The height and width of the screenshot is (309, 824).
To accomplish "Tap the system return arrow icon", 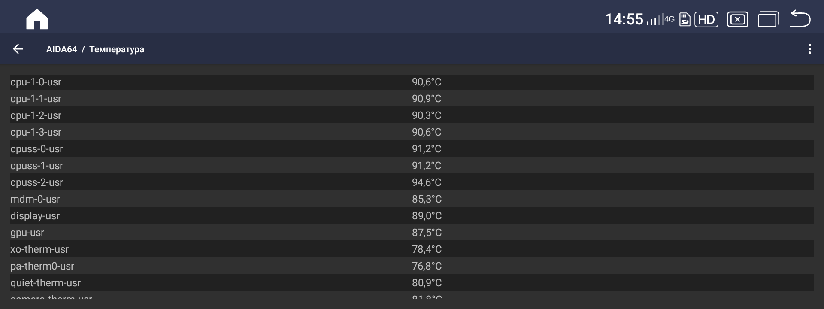I will 800,18.
